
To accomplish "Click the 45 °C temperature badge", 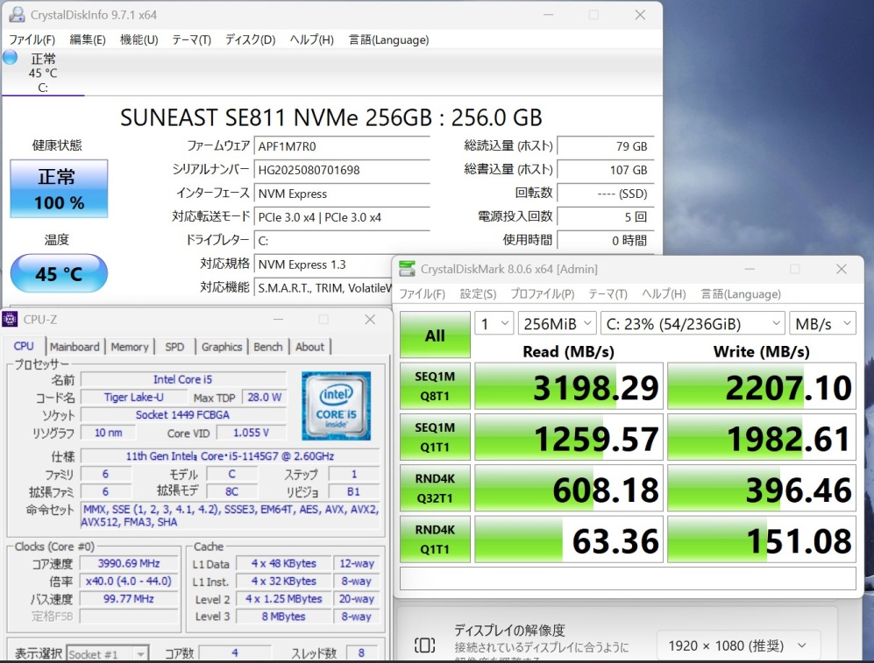I will (x=59, y=274).
